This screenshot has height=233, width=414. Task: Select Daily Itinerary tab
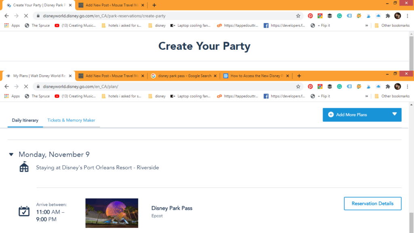tap(25, 120)
